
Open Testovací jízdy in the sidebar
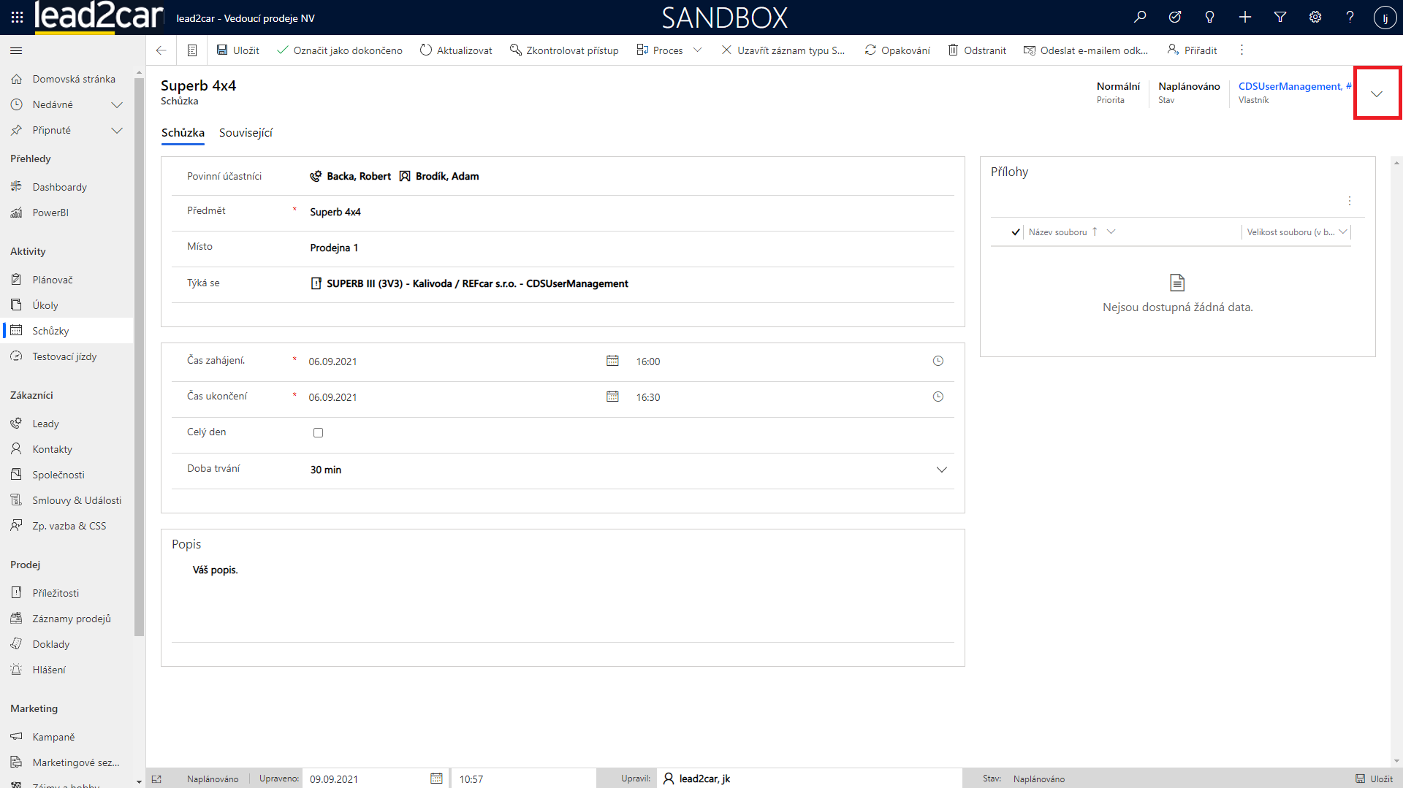tap(64, 356)
